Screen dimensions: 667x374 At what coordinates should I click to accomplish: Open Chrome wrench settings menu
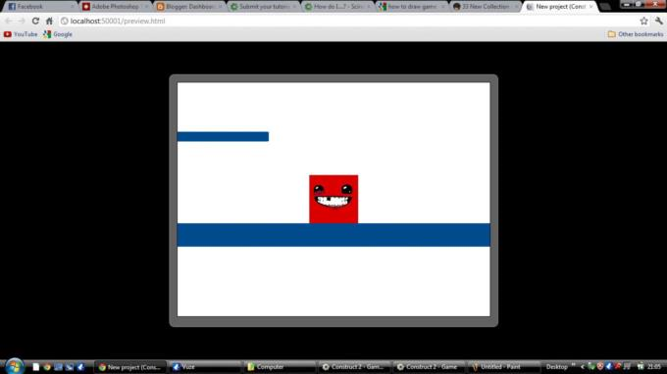[x=659, y=21]
